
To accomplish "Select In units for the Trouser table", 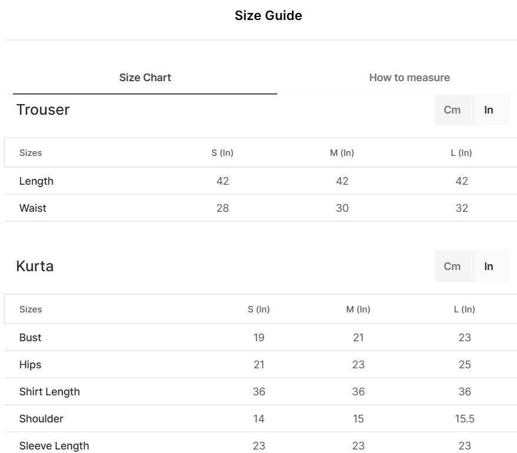I will tap(489, 110).
